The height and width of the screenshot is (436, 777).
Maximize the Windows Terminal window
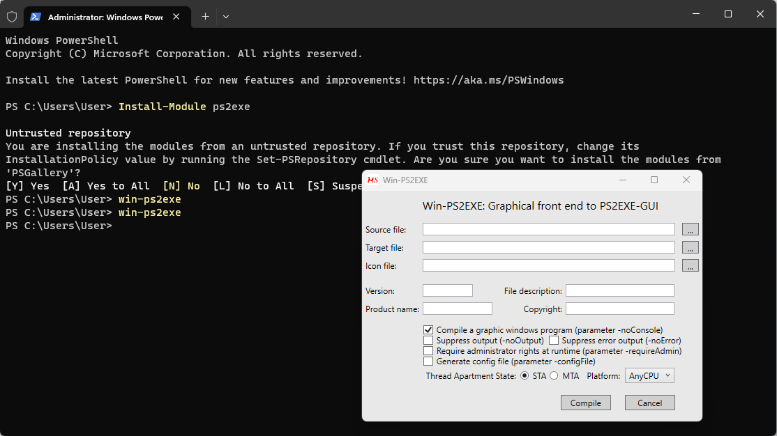coord(728,14)
